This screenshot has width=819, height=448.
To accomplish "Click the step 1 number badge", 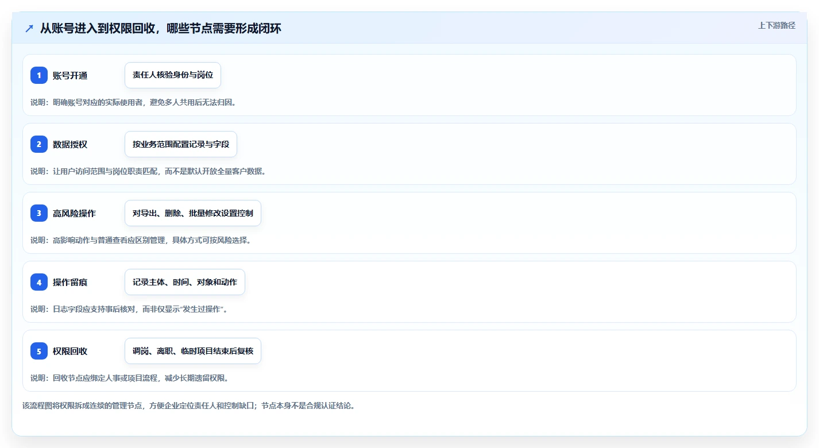I will point(39,75).
